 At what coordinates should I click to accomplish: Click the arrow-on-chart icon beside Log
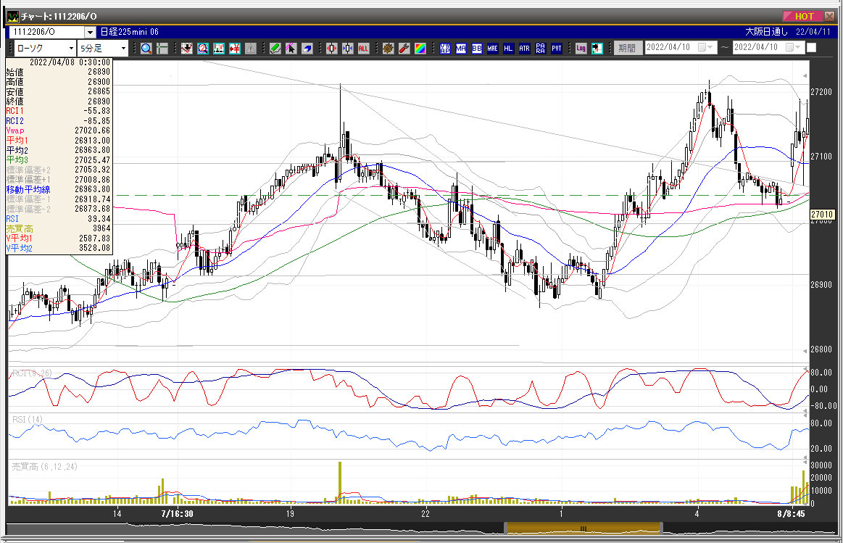(x=597, y=49)
